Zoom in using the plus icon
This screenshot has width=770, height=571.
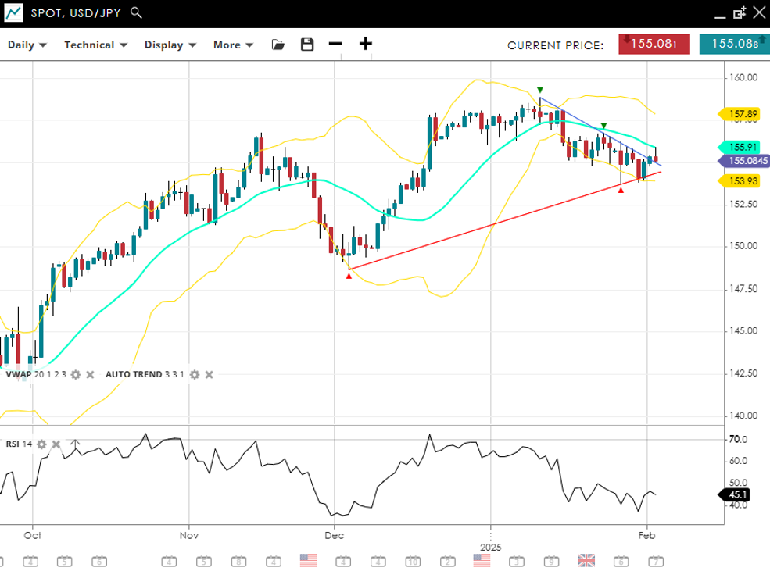[365, 44]
